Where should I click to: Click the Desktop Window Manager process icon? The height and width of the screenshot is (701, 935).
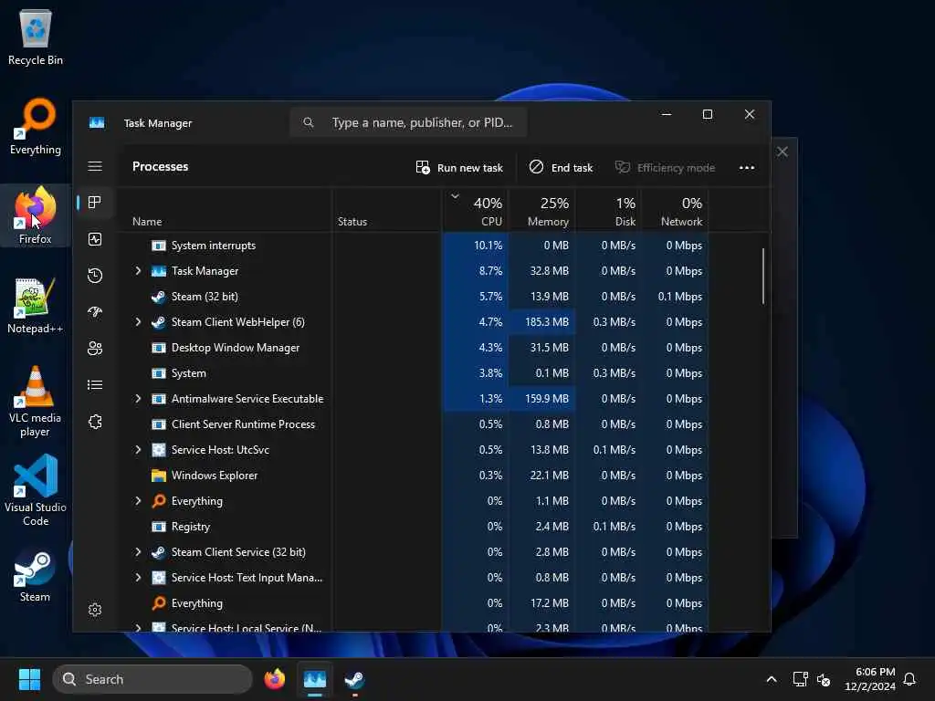pos(158,348)
